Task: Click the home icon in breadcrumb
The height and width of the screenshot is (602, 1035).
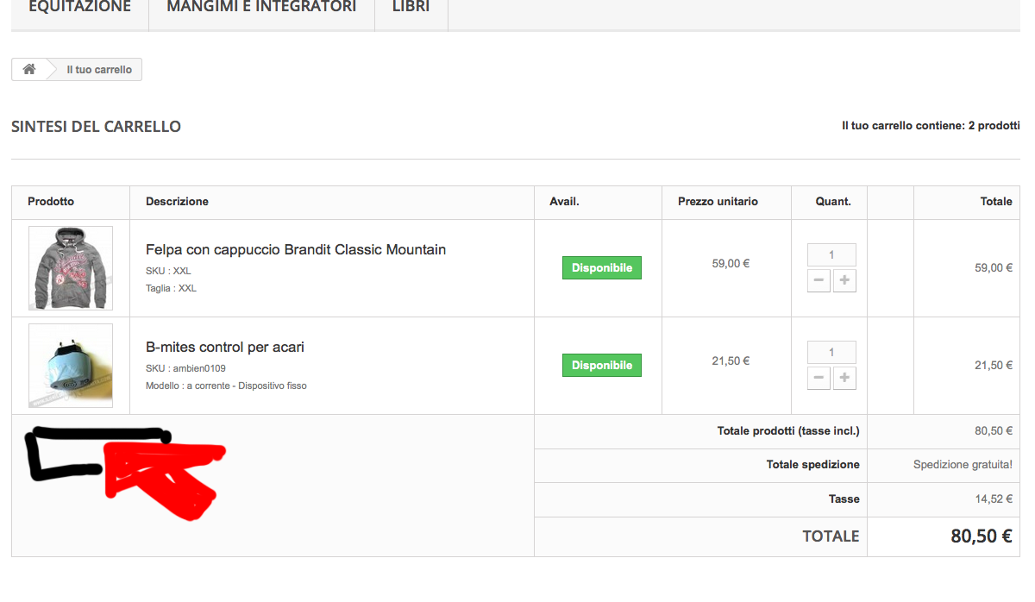Action: (x=29, y=70)
